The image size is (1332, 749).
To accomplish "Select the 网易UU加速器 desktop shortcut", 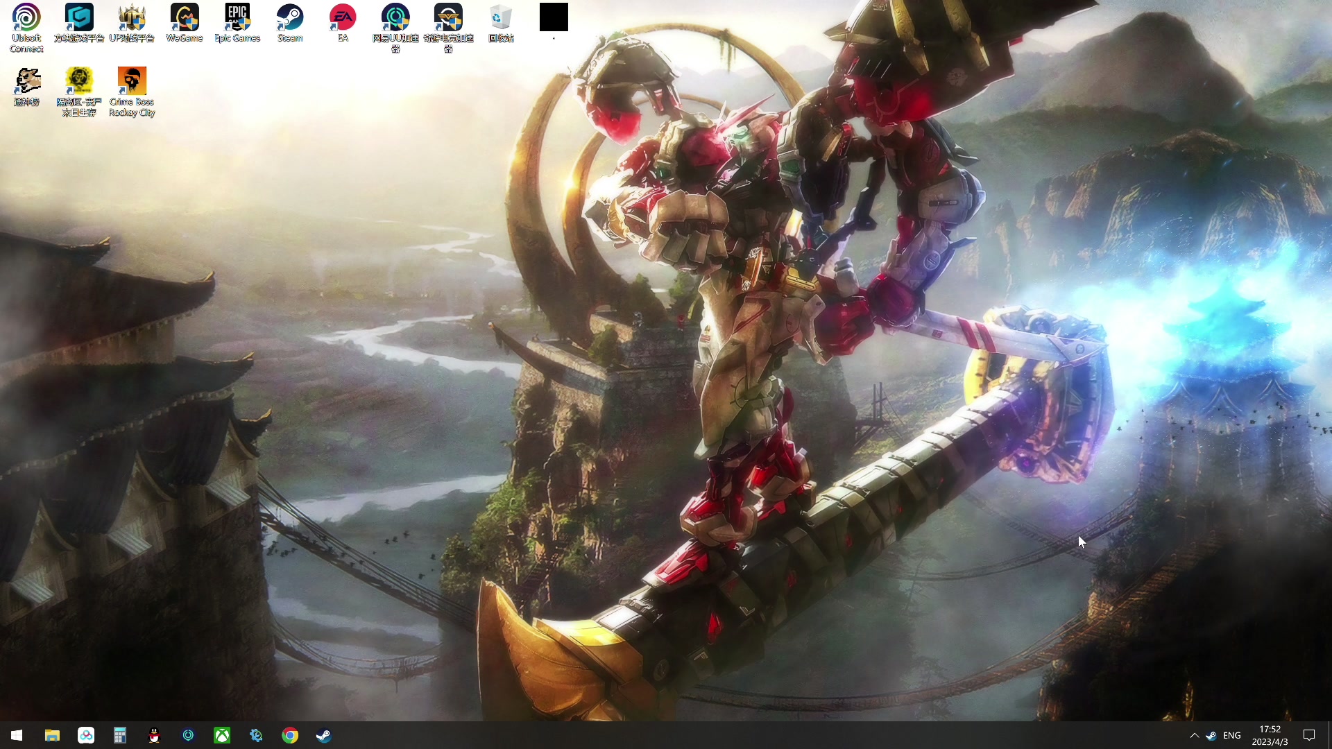I will [395, 28].
